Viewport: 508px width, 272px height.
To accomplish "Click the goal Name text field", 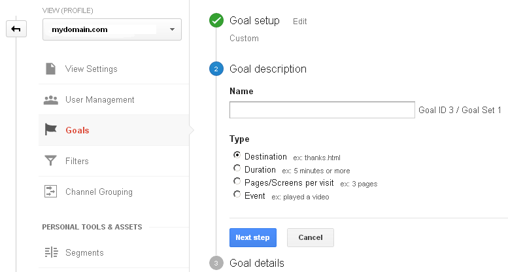I will [322, 110].
